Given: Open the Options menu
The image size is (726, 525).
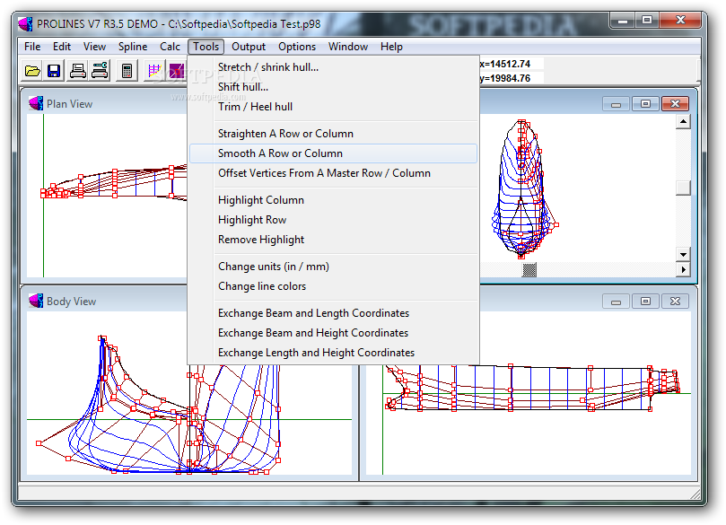Looking at the screenshot, I should click(297, 47).
